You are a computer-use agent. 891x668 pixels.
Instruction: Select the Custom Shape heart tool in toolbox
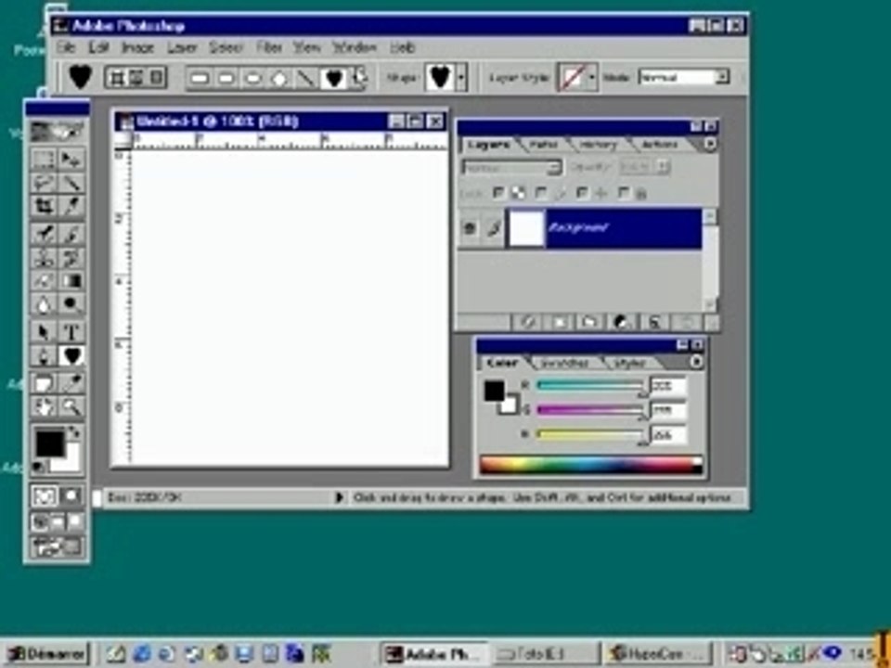click(71, 355)
